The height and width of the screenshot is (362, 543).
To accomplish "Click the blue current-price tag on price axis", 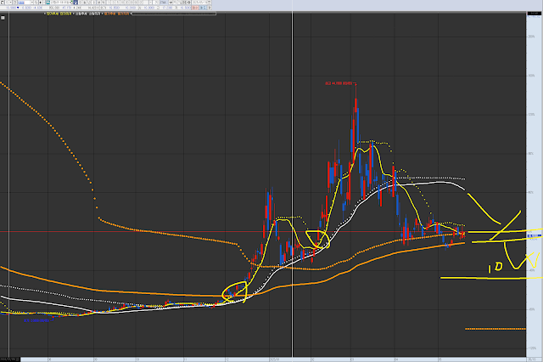I will [x=534, y=235].
